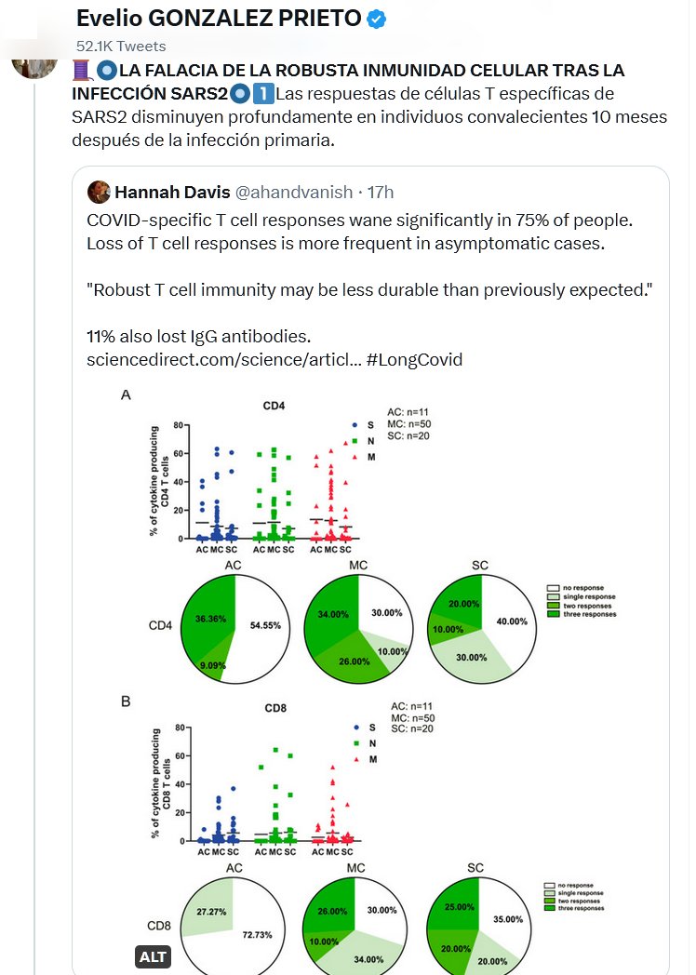Show the image ALT description badge

(152, 957)
